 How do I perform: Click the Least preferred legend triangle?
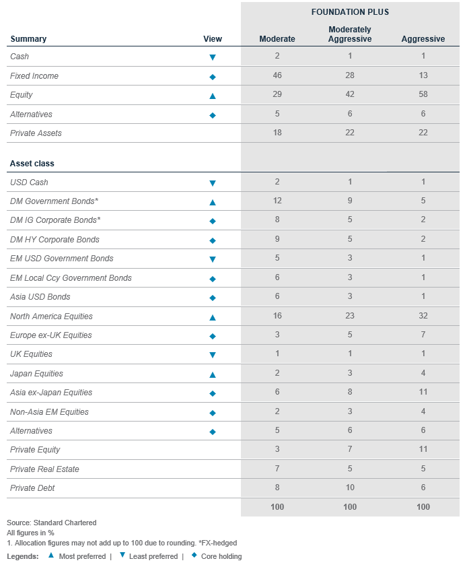tap(122, 556)
